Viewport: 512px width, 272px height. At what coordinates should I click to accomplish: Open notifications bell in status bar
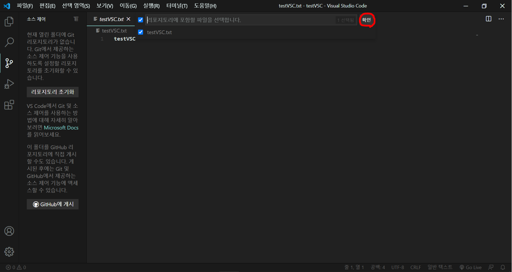[503, 267]
